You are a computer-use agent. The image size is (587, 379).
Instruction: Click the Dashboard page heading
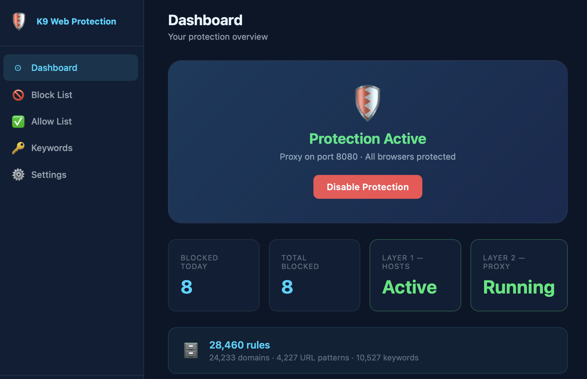coord(205,20)
